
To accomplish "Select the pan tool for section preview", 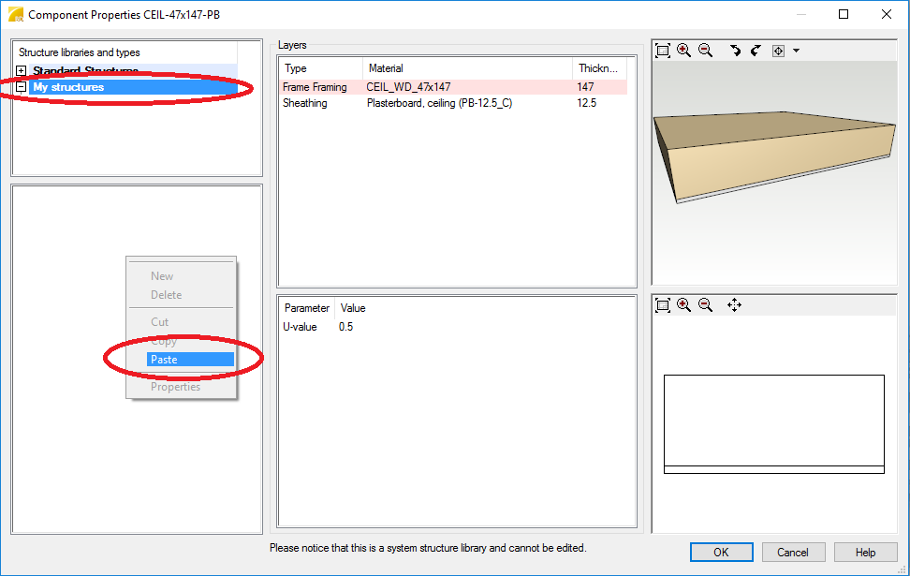I will coord(734,304).
